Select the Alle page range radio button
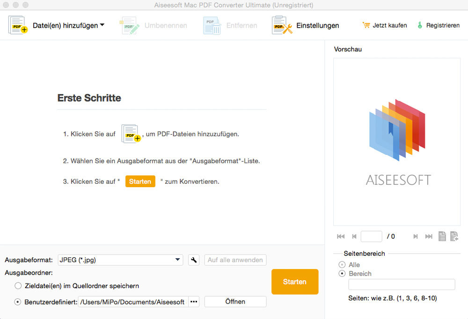The height and width of the screenshot is (319, 468). click(342, 265)
